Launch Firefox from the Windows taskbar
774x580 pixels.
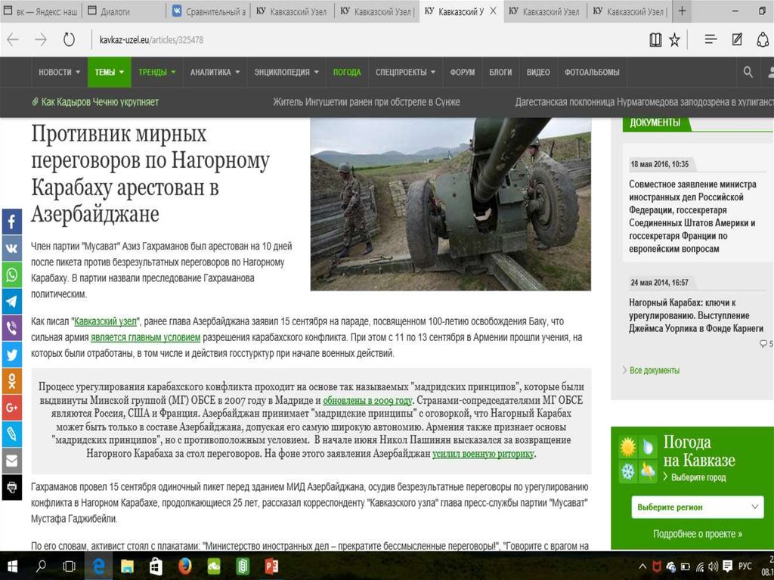pos(184,566)
